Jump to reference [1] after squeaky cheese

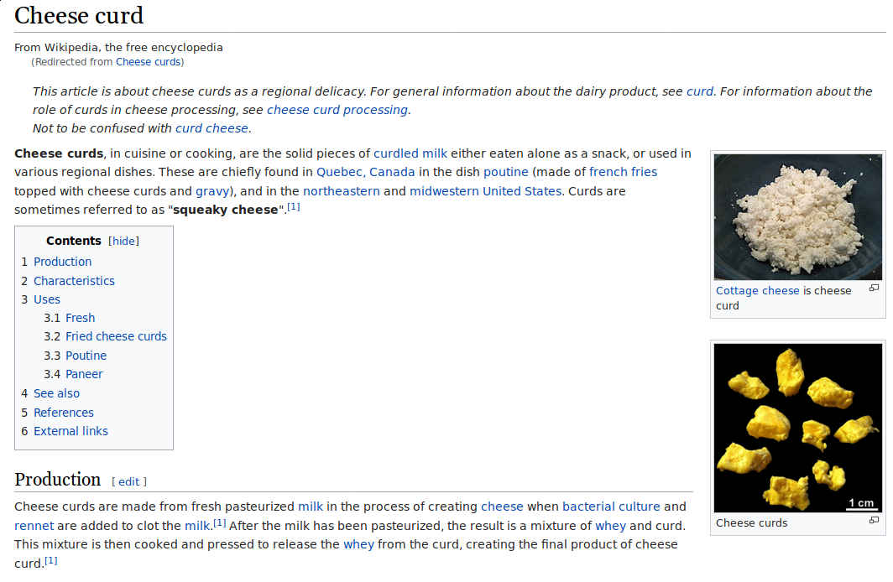click(x=293, y=207)
